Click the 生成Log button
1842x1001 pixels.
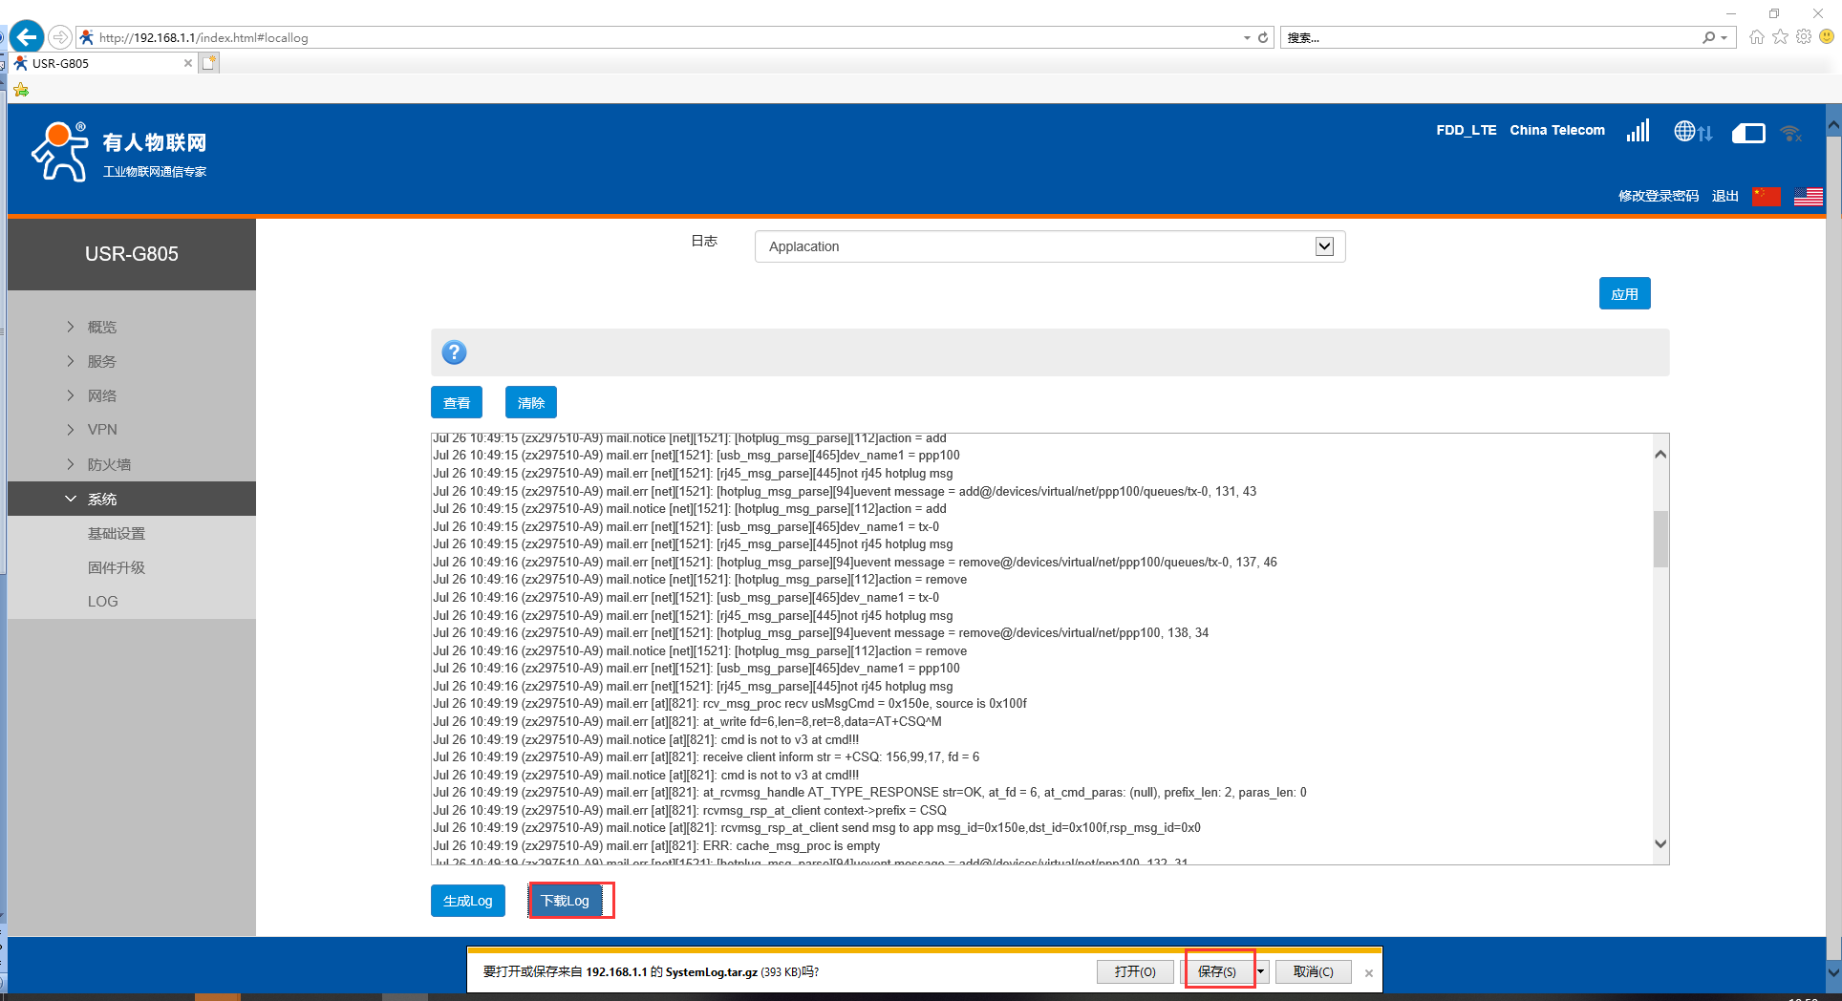pyautogui.click(x=467, y=901)
